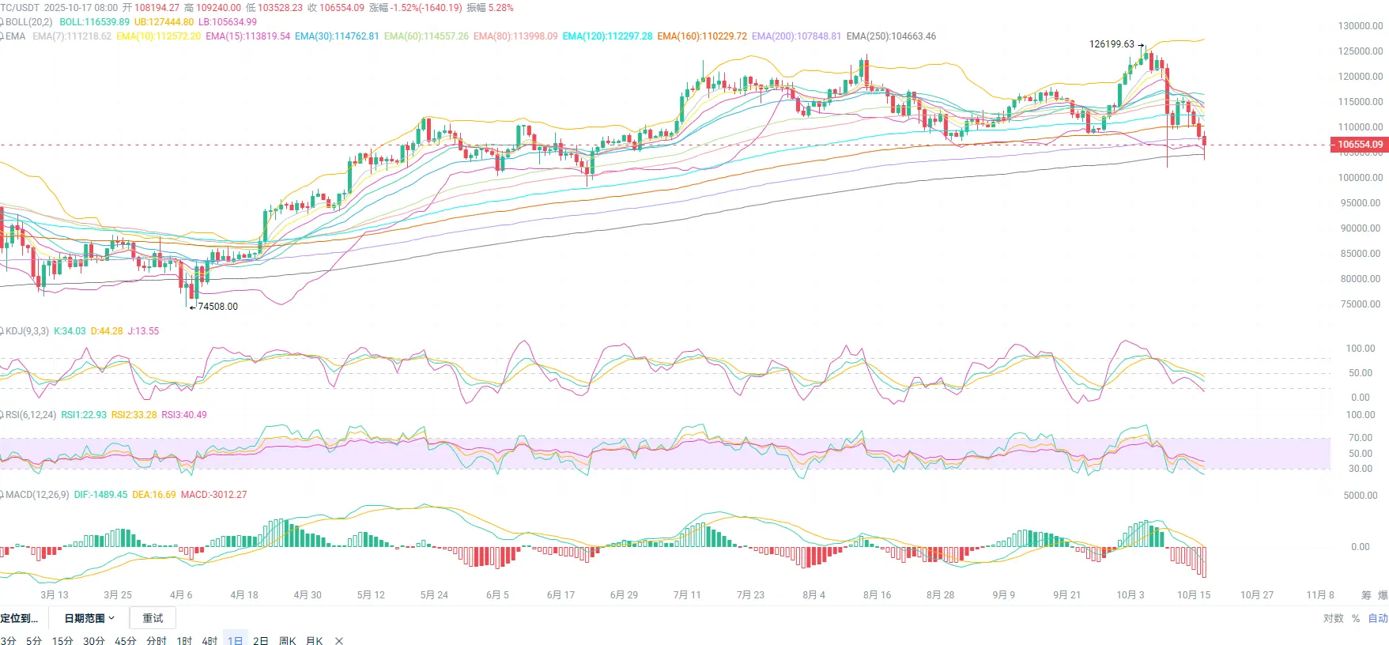Click the EMA(250):104663.46 legend entry
This screenshot has width=1389, height=645.
click(891, 36)
